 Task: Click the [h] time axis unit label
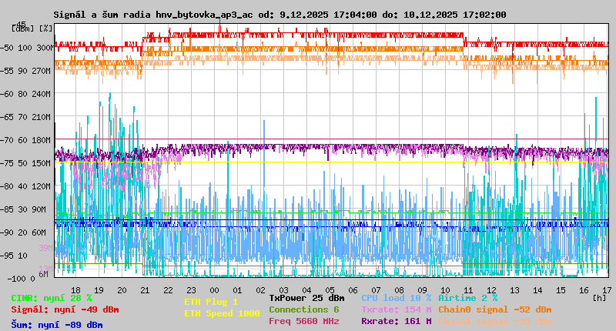[599, 297]
